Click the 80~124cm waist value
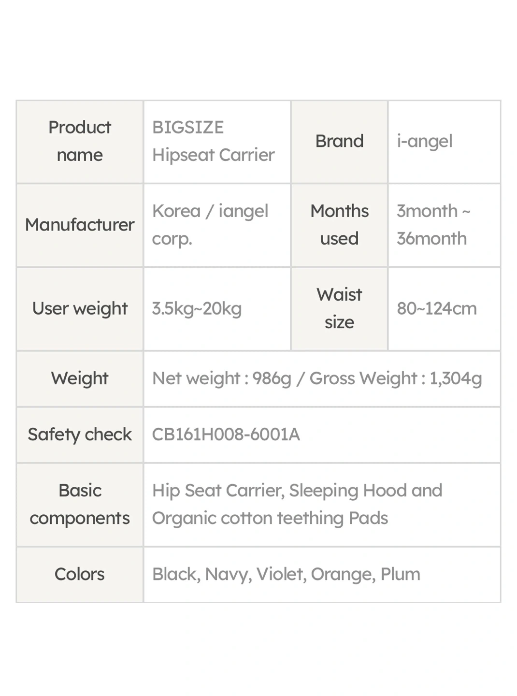 [437, 308]
